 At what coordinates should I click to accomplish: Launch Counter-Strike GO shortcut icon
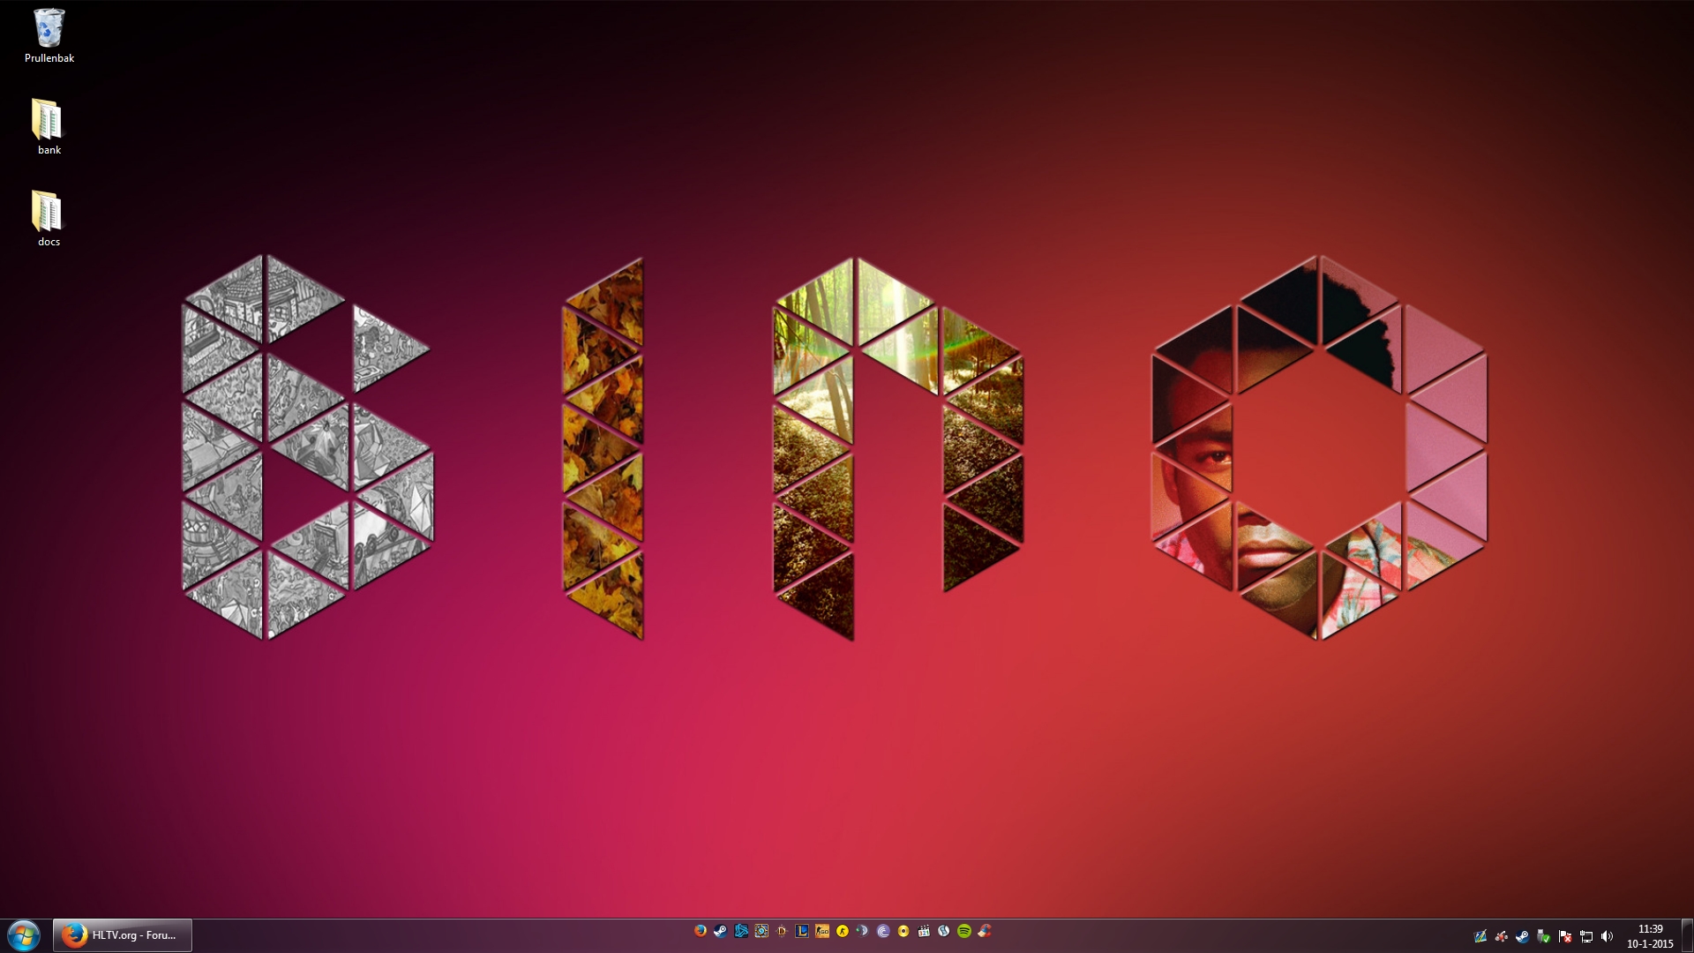click(x=822, y=931)
